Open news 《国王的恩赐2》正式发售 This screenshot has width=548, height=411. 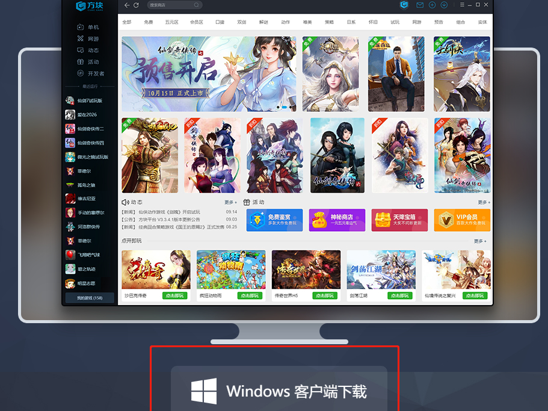182,227
